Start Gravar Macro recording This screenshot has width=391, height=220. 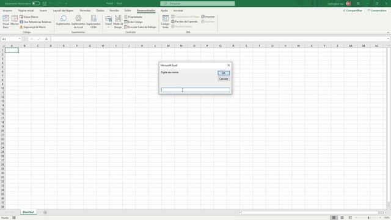click(x=29, y=16)
